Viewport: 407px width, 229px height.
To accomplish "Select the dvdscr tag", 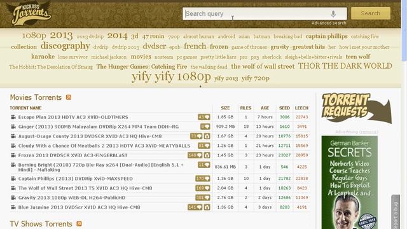I will 154,46.
